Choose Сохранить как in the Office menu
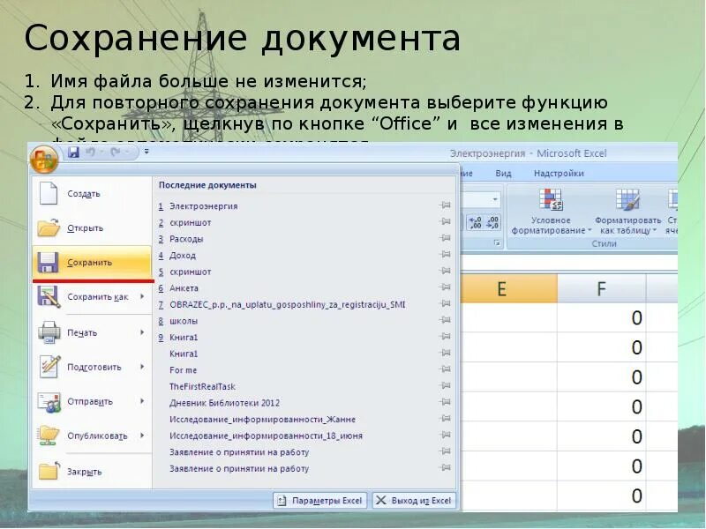 click(92, 297)
